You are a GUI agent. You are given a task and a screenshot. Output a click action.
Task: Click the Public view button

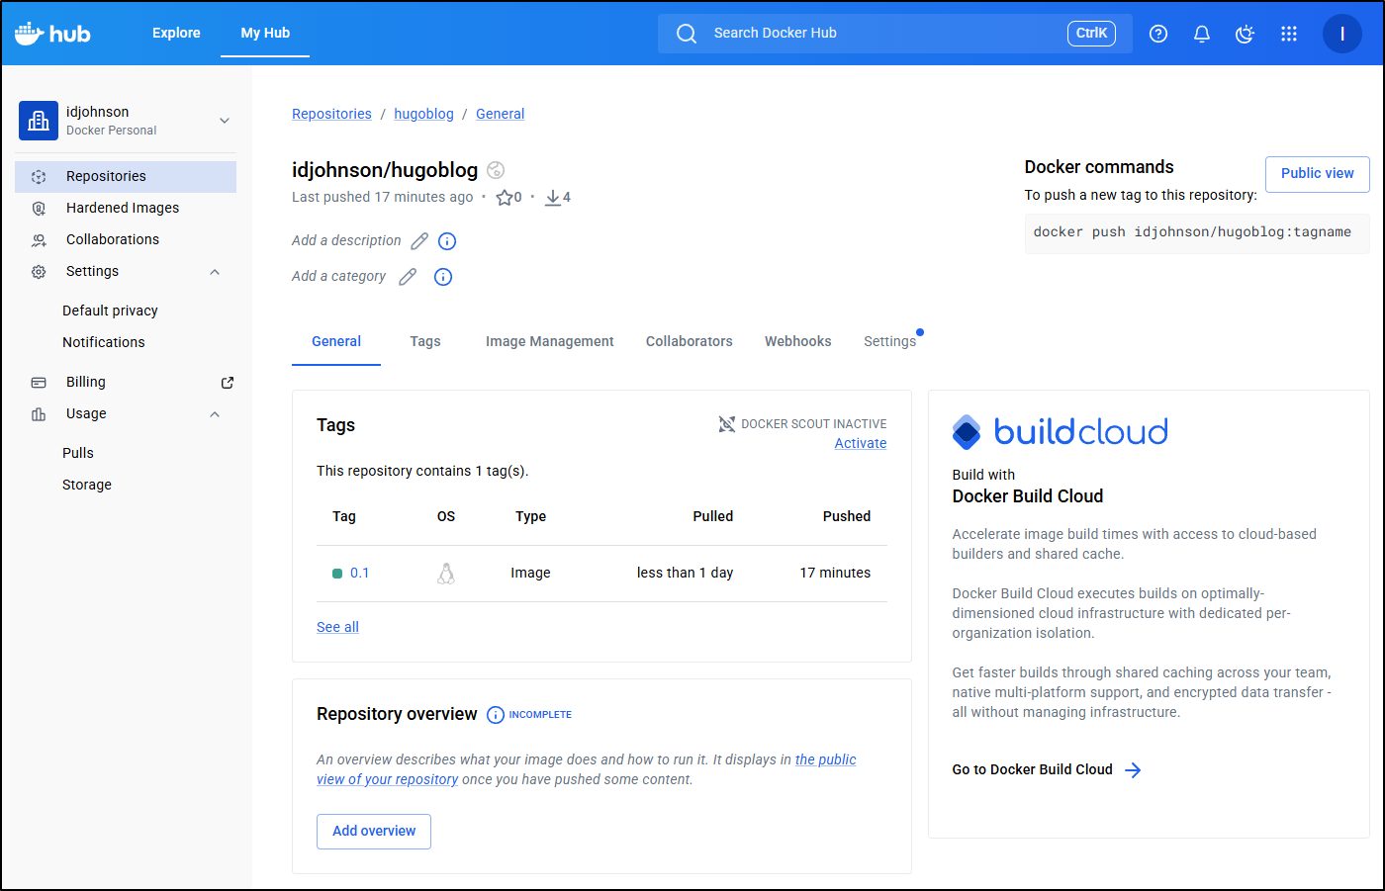[1317, 174]
